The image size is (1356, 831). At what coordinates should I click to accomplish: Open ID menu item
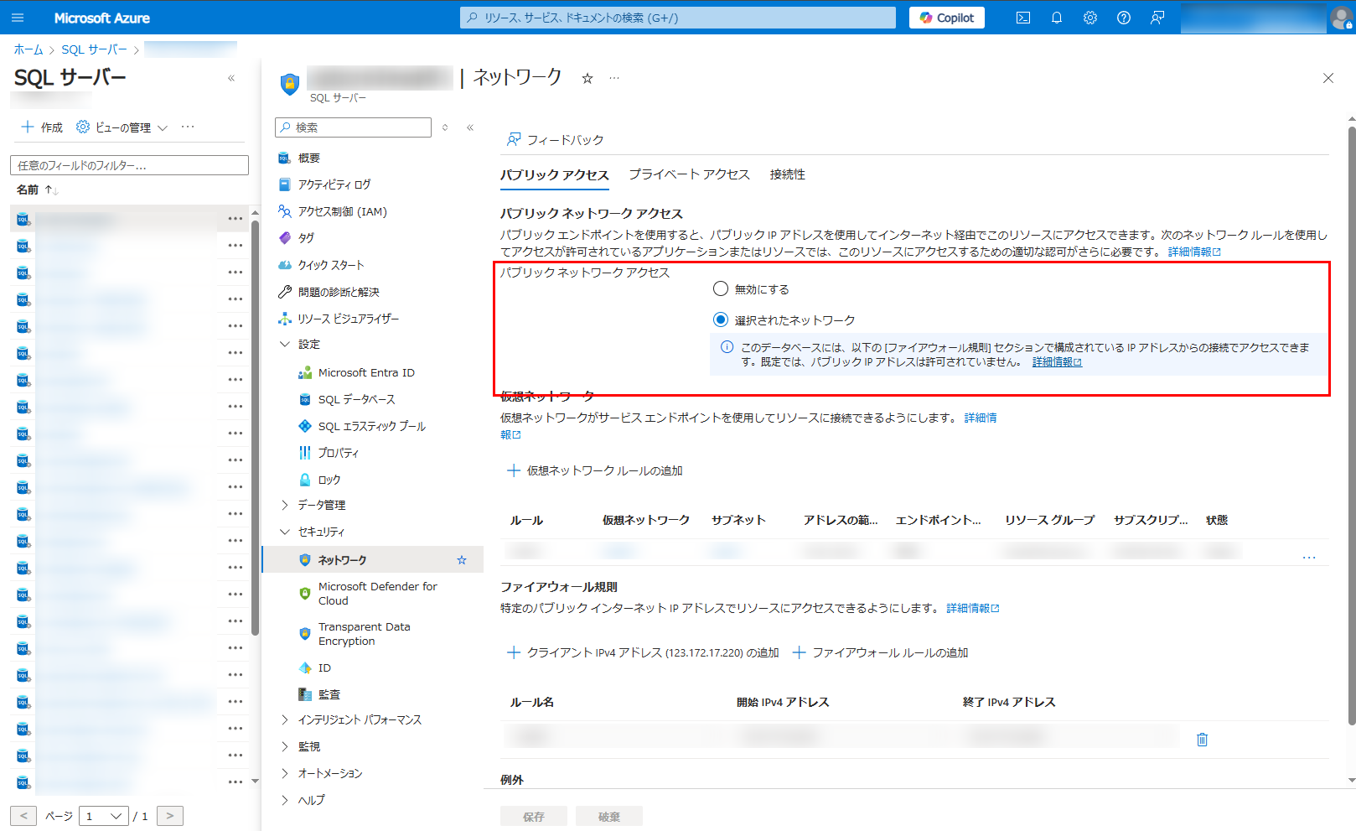[324, 667]
